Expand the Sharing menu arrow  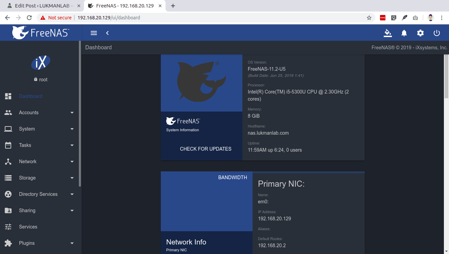coord(72,210)
